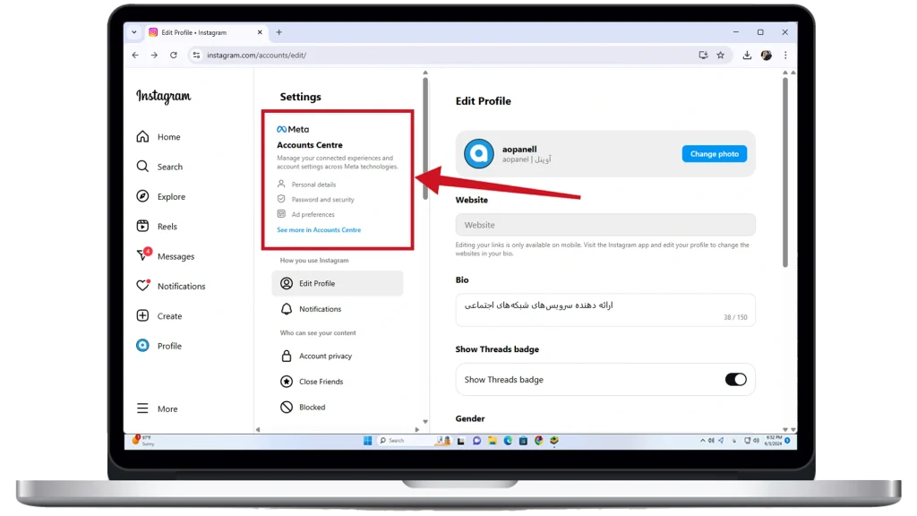Close the Edit Profile Instagram tab
The width and height of the screenshot is (917, 516).
[x=260, y=32]
